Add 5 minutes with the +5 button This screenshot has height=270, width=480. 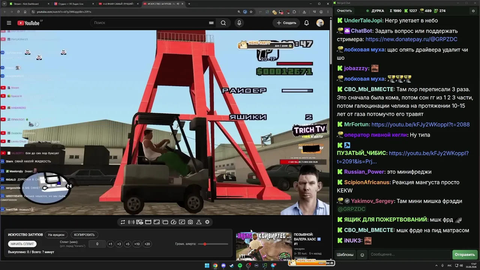click(127, 244)
